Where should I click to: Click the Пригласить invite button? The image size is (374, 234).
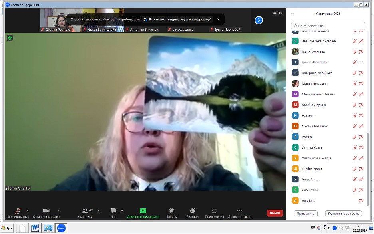(306, 214)
